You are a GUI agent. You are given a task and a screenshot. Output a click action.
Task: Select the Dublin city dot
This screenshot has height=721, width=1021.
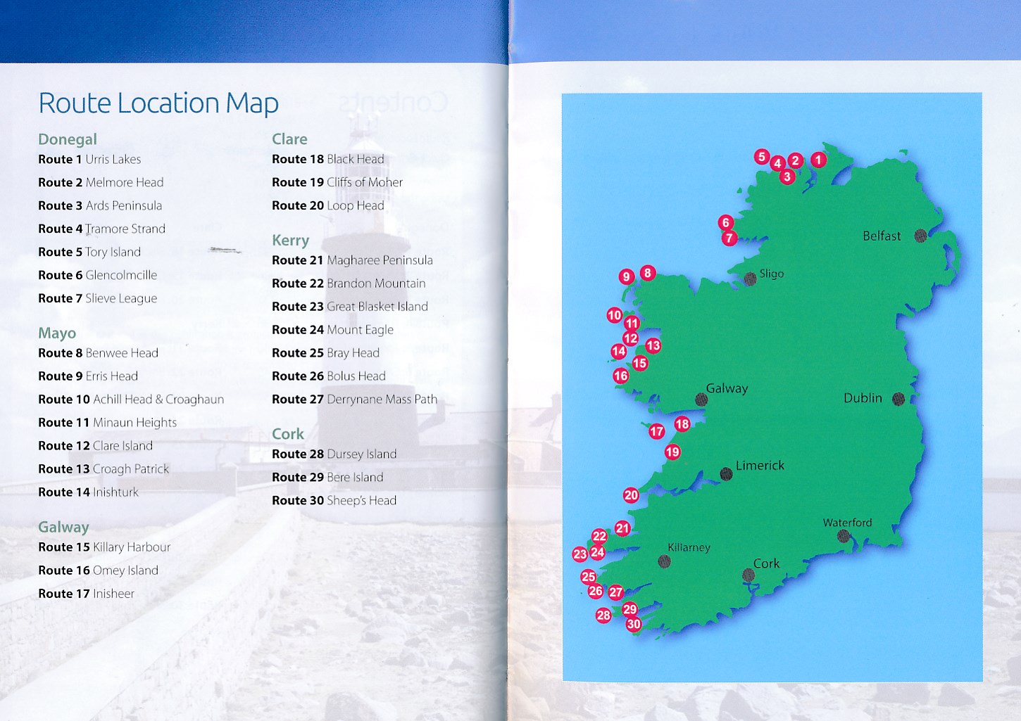click(x=898, y=399)
